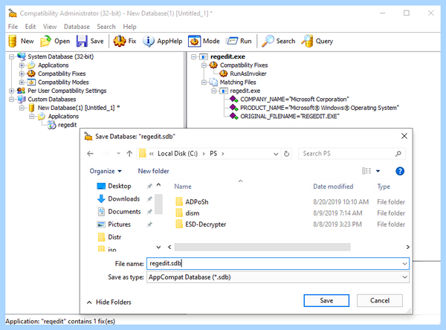This screenshot has width=446, height=330.
Task: Select the System Database (32-bit) node icon
Action: (22, 56)
